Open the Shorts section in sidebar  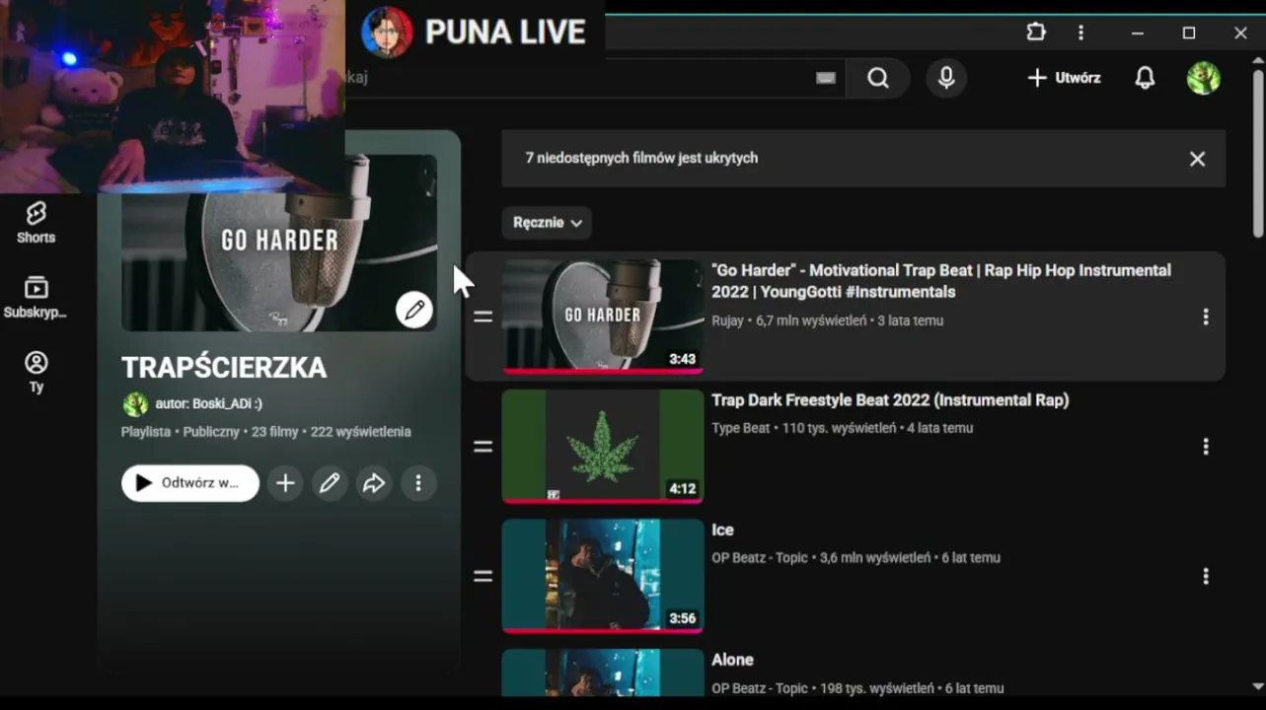click(x=36, y=222)
